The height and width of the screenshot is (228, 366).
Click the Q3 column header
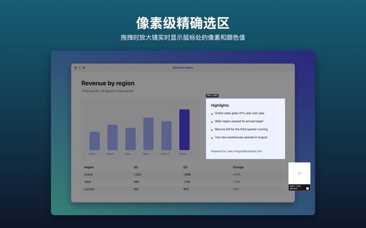pos(185,167)
